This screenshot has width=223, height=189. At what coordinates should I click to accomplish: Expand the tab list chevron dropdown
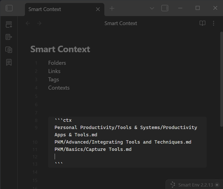[x=152, y=8]
